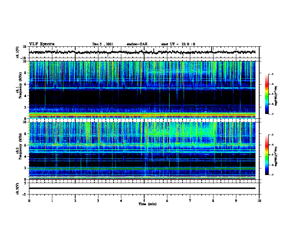Click '-3' on the ch.1 color bar scale
The image size is (292, 225).
point(272,74)
